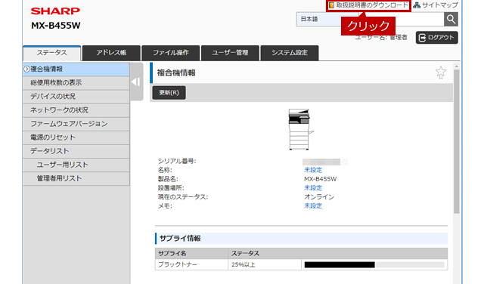This screenshot has height=284, width=484.
Task: Add page to favorites with star icon
Action: tap(440, 73)
